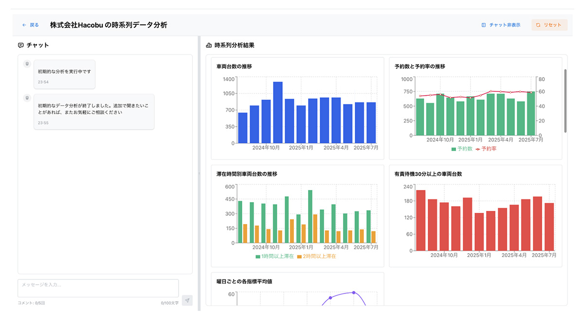Click the 株式会社Hacobu page title
The height and width of the screenshot is (328, 584).
109,25
